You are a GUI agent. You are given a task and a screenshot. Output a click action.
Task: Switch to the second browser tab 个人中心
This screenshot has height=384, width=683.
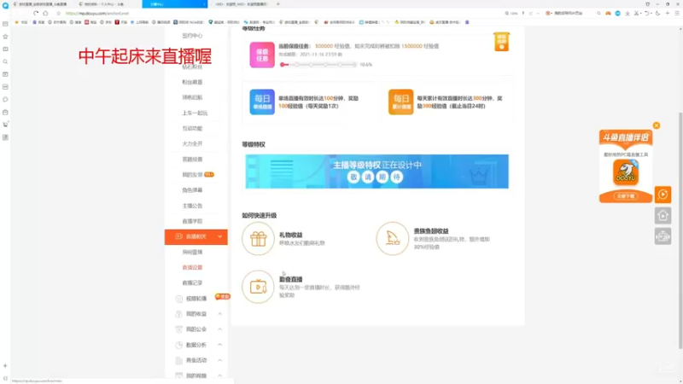[104, 4]
